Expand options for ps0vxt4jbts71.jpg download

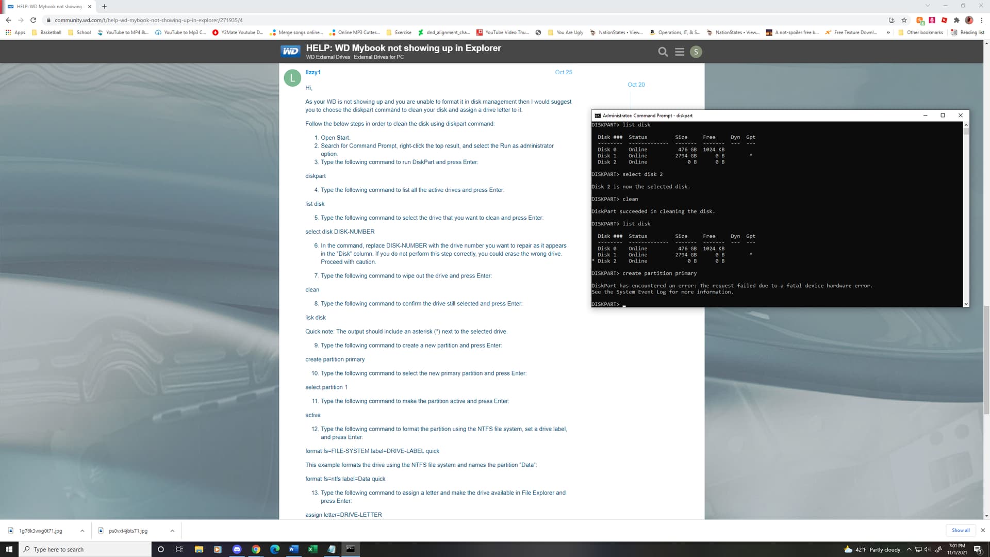(172, 531)
